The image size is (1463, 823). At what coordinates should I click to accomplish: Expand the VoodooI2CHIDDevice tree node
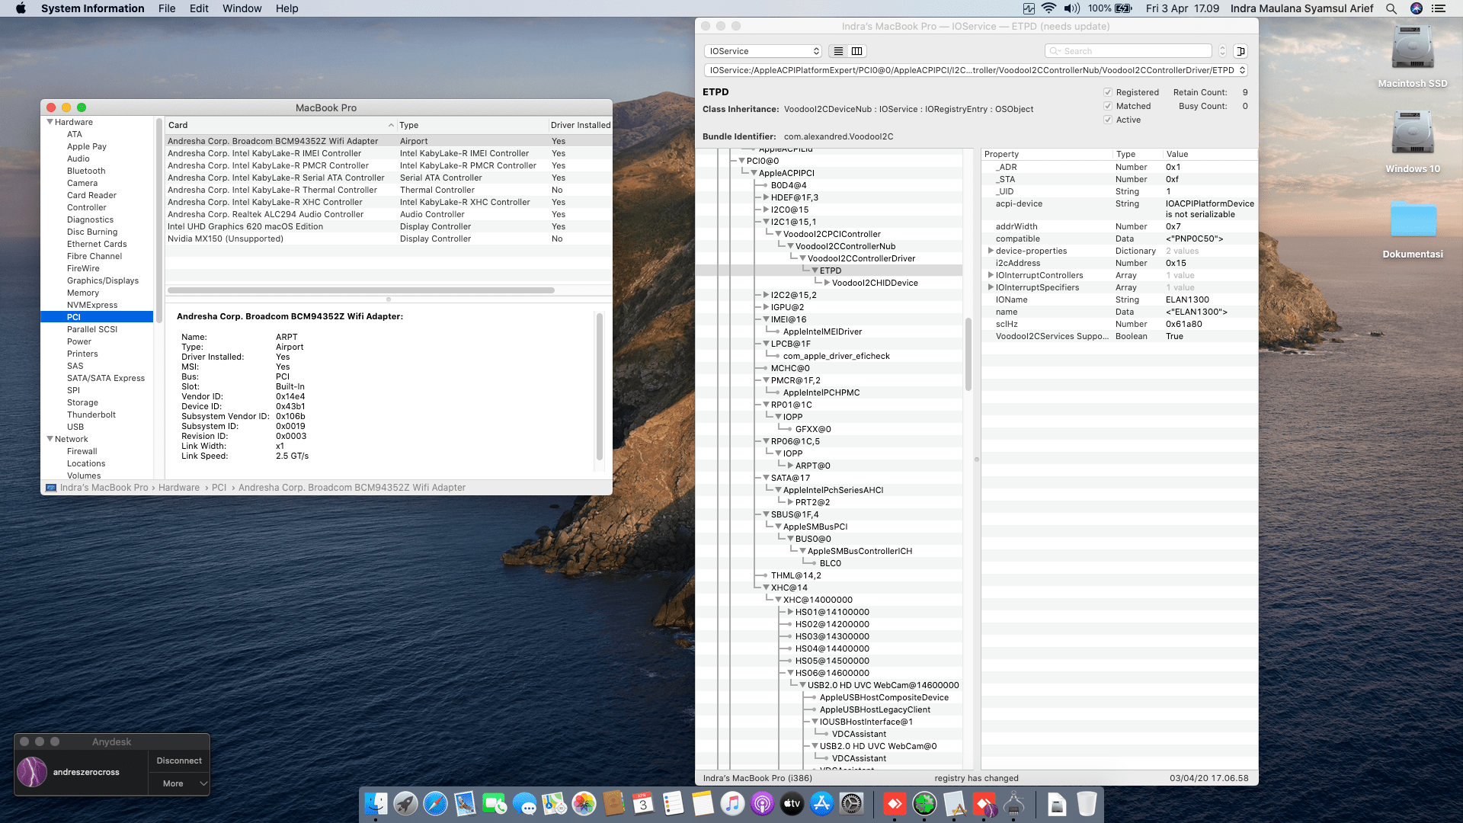pos(827,283)
